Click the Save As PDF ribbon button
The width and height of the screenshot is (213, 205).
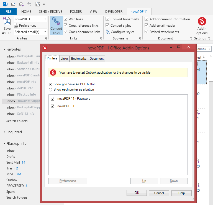point(7,26)
